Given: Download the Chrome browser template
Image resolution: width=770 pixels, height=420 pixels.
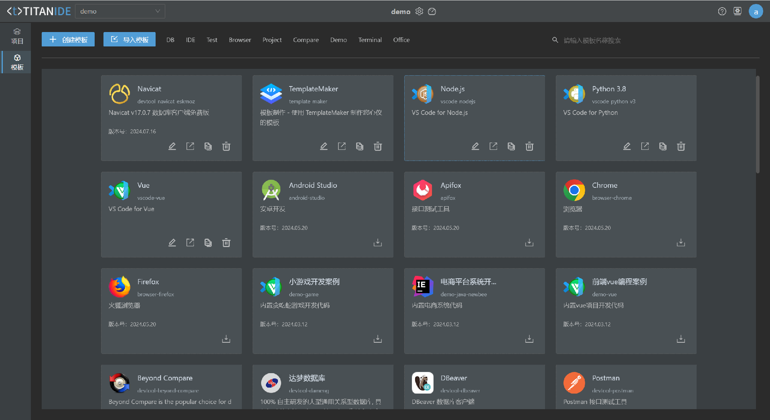Looking at the screenshot, I should pos(681,243).
